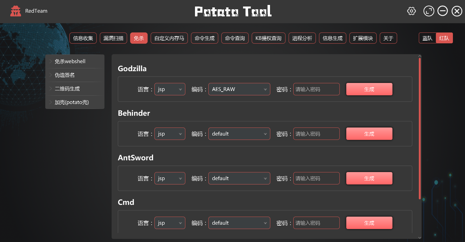Click the Godzilla 生成 button
465x242 pixels.
tap(369, 89)
